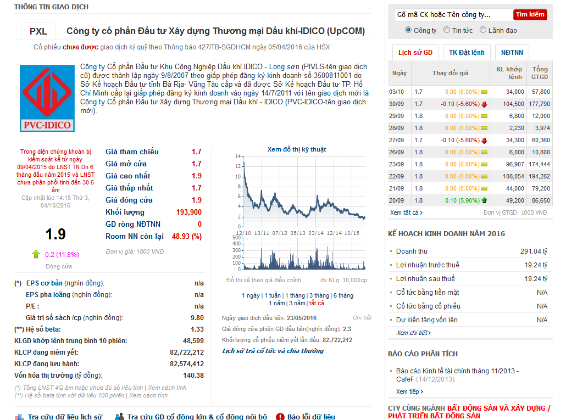Image resolution: width=566 pixels, height=420 pixels.
Task: Expand Xem tiếp analysis reports
Action: coord(410,391)
